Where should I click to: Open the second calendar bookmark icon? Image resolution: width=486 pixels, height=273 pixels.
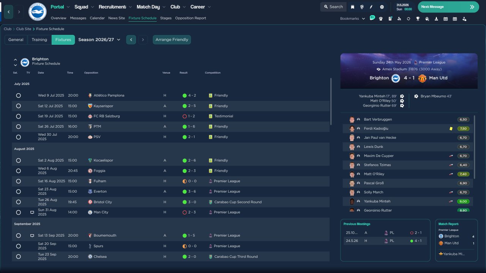pyautogui.click(x=455, y=19)
